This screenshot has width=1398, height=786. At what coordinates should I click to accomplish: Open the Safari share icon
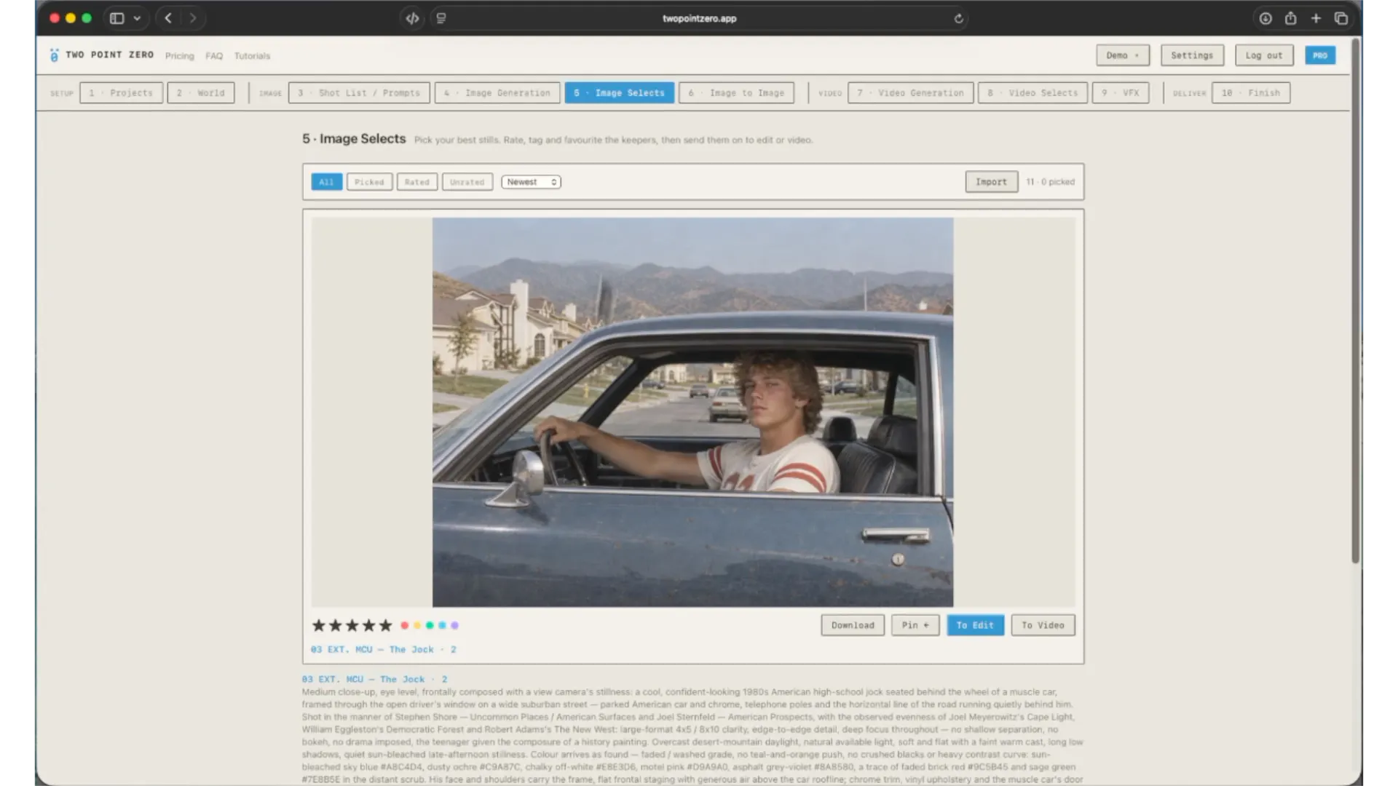pyautogui.click(x=1290, y=18)
